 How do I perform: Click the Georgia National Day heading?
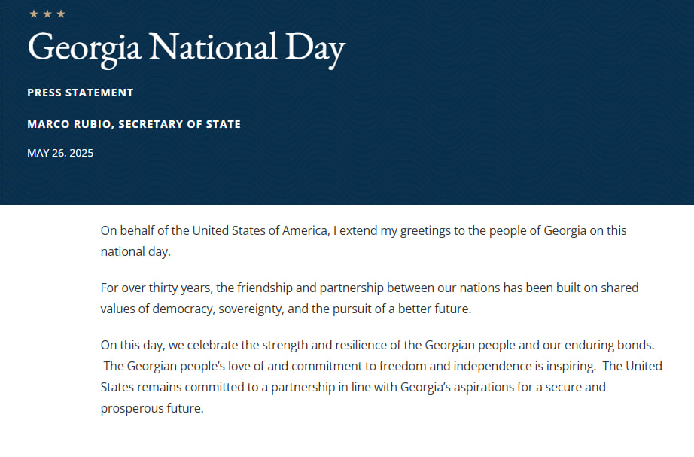186,47
